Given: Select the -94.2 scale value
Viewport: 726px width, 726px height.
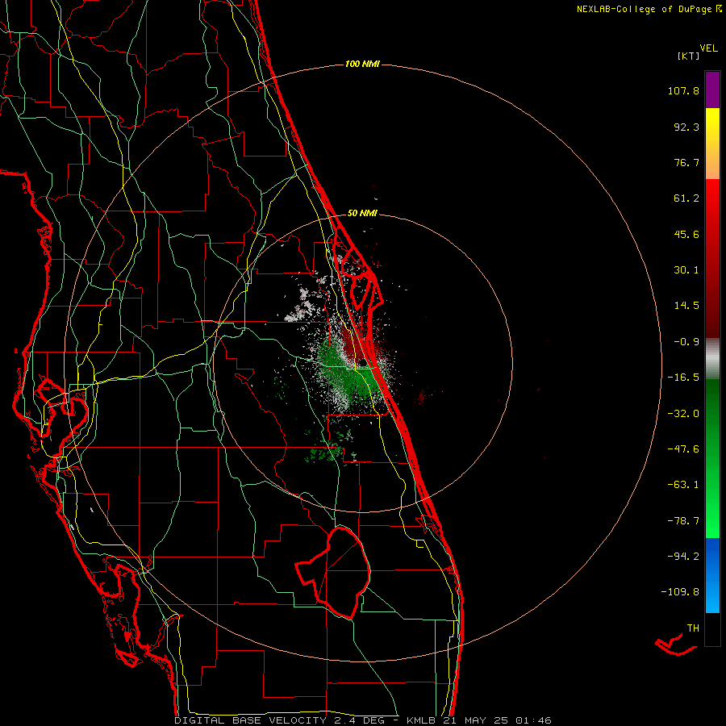Looking at the screenshot, I should tap(683, 556).
